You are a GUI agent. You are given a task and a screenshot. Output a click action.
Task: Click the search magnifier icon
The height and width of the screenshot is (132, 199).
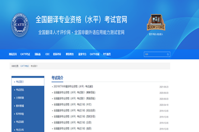[x=168, y=54]
